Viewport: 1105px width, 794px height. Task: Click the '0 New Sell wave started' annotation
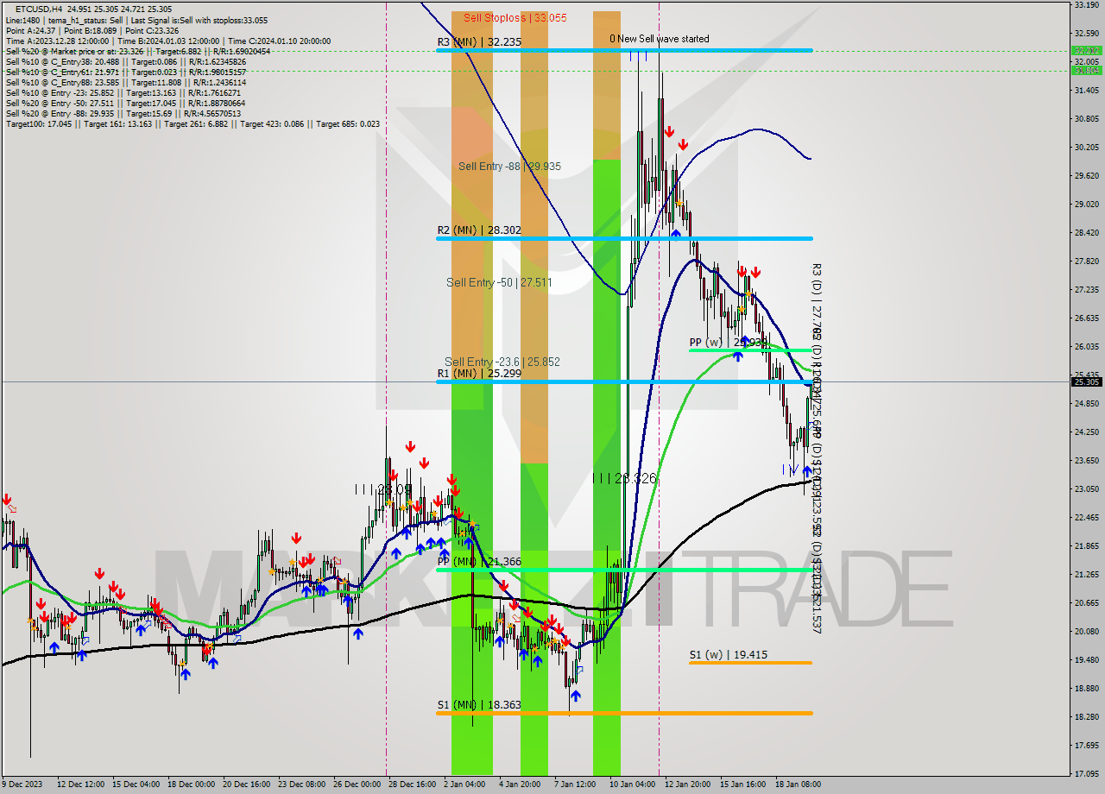click(659, 39)
